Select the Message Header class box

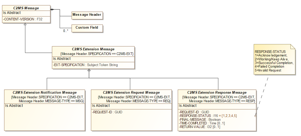click(x=87, y=15)
